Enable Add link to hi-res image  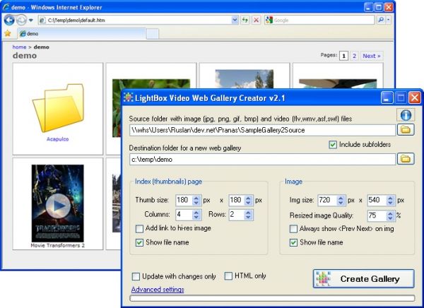pos(139,227)
